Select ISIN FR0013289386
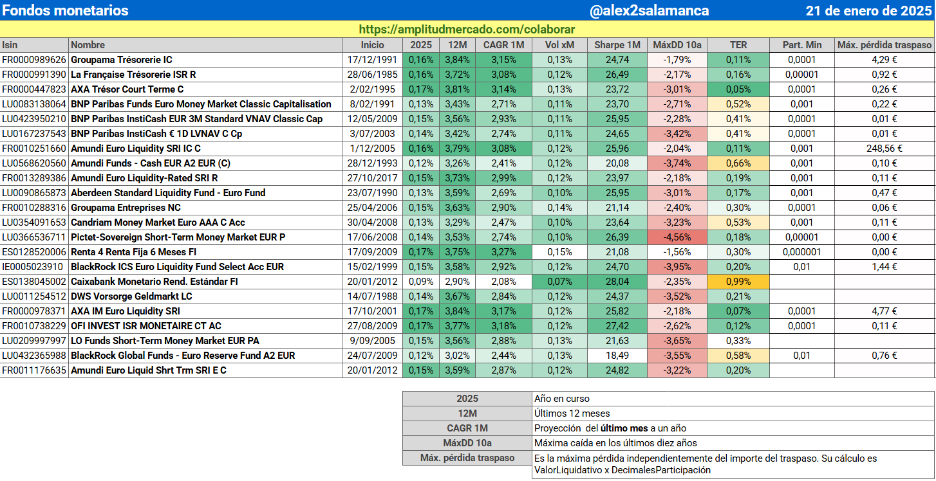Screen dimensions: 936x481 (x=34, y=178)
